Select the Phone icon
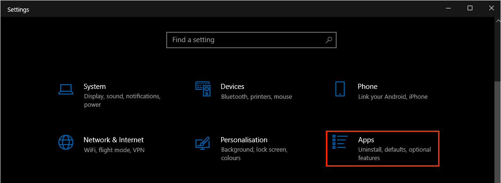The image size is (501, 183). coord(340,89)
